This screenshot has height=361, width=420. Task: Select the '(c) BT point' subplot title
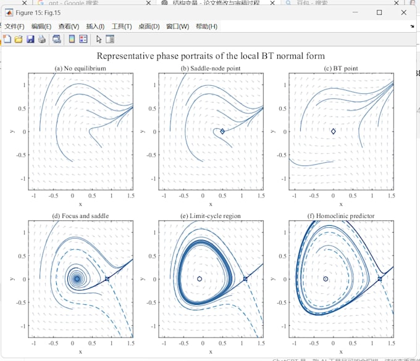coord(341,68)
